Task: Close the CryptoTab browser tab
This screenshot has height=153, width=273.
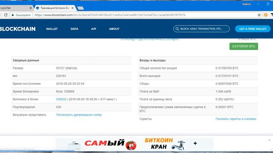Action: [31, 8]
